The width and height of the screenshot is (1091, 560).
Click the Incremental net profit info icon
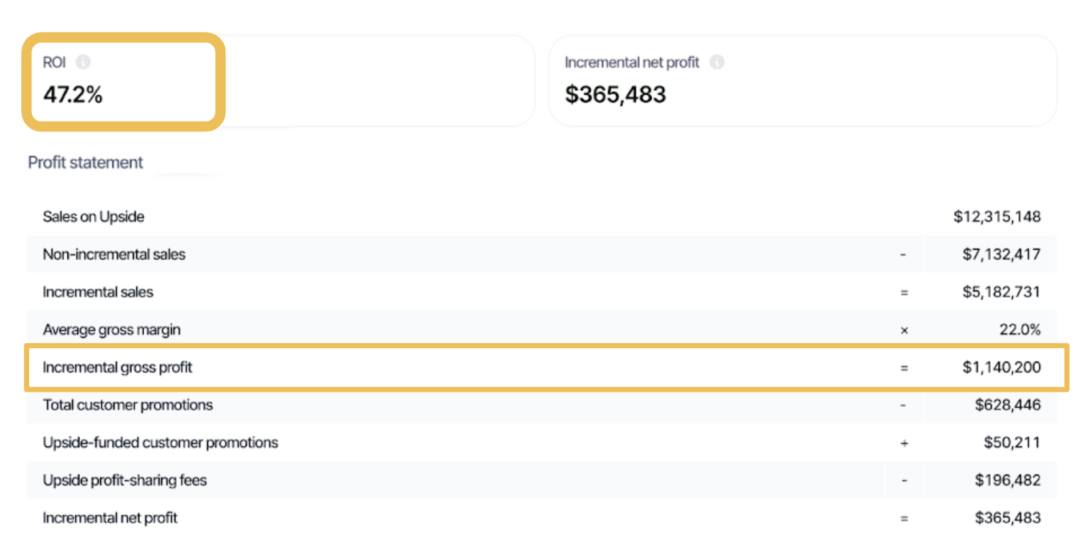[717, 63]
